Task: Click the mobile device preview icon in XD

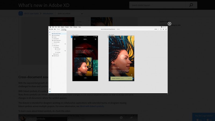Action: pyautogui.click(x=161, y=29)
